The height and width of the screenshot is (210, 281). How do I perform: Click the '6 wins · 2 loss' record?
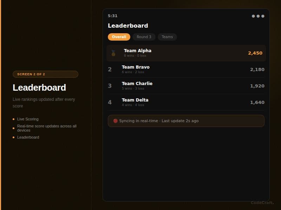click(133, 72)
